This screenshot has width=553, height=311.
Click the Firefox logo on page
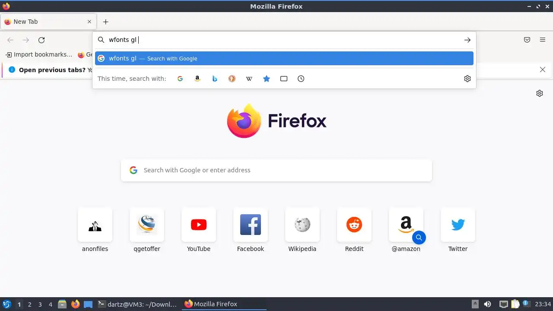(276, 121)
